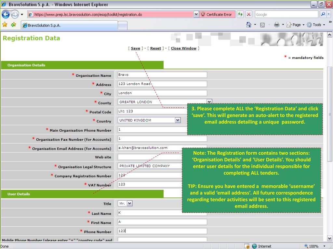Image resolution: width=333 pixels, height=249 pixels.
Task: Click the address bar URL field
Action: pyautogui.click(x=111, y=14)
